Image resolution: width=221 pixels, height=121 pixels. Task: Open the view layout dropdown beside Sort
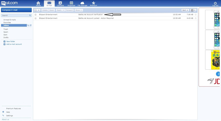click(193, 10)
